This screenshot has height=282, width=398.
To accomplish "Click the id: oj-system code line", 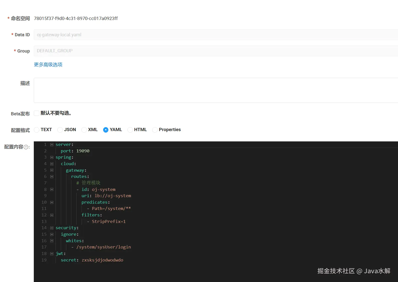I will click(x=96, y=189).
